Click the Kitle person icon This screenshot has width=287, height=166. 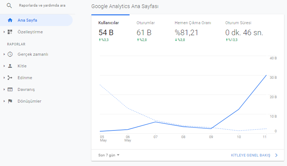coord(10,66)
